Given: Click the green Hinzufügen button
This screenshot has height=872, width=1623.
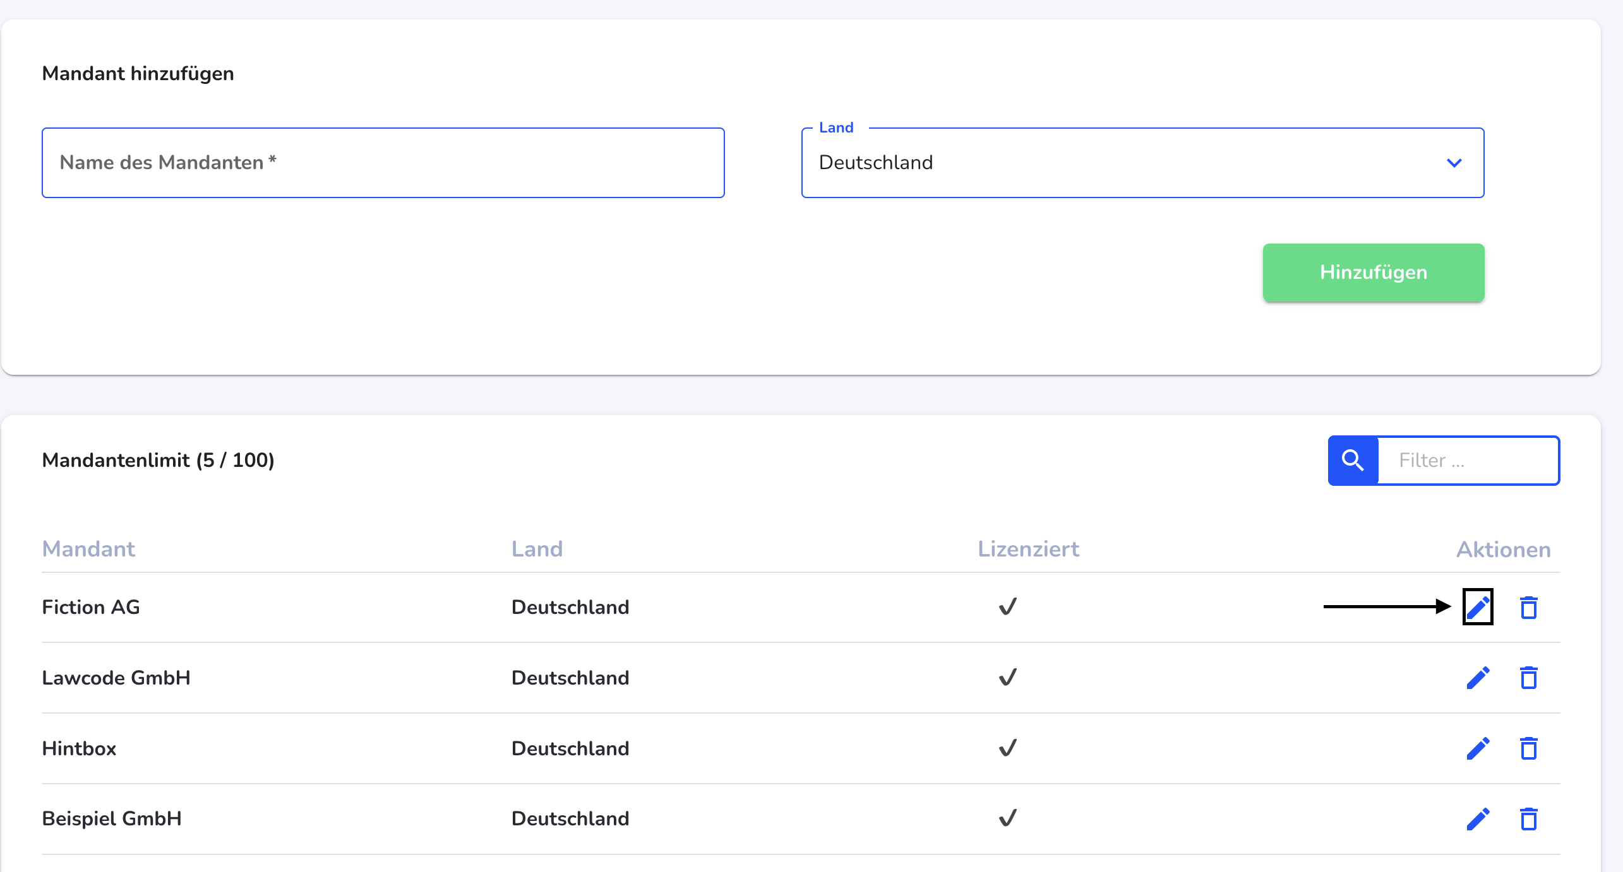Looking at the screenshot, I should (x=1374, y=273).
